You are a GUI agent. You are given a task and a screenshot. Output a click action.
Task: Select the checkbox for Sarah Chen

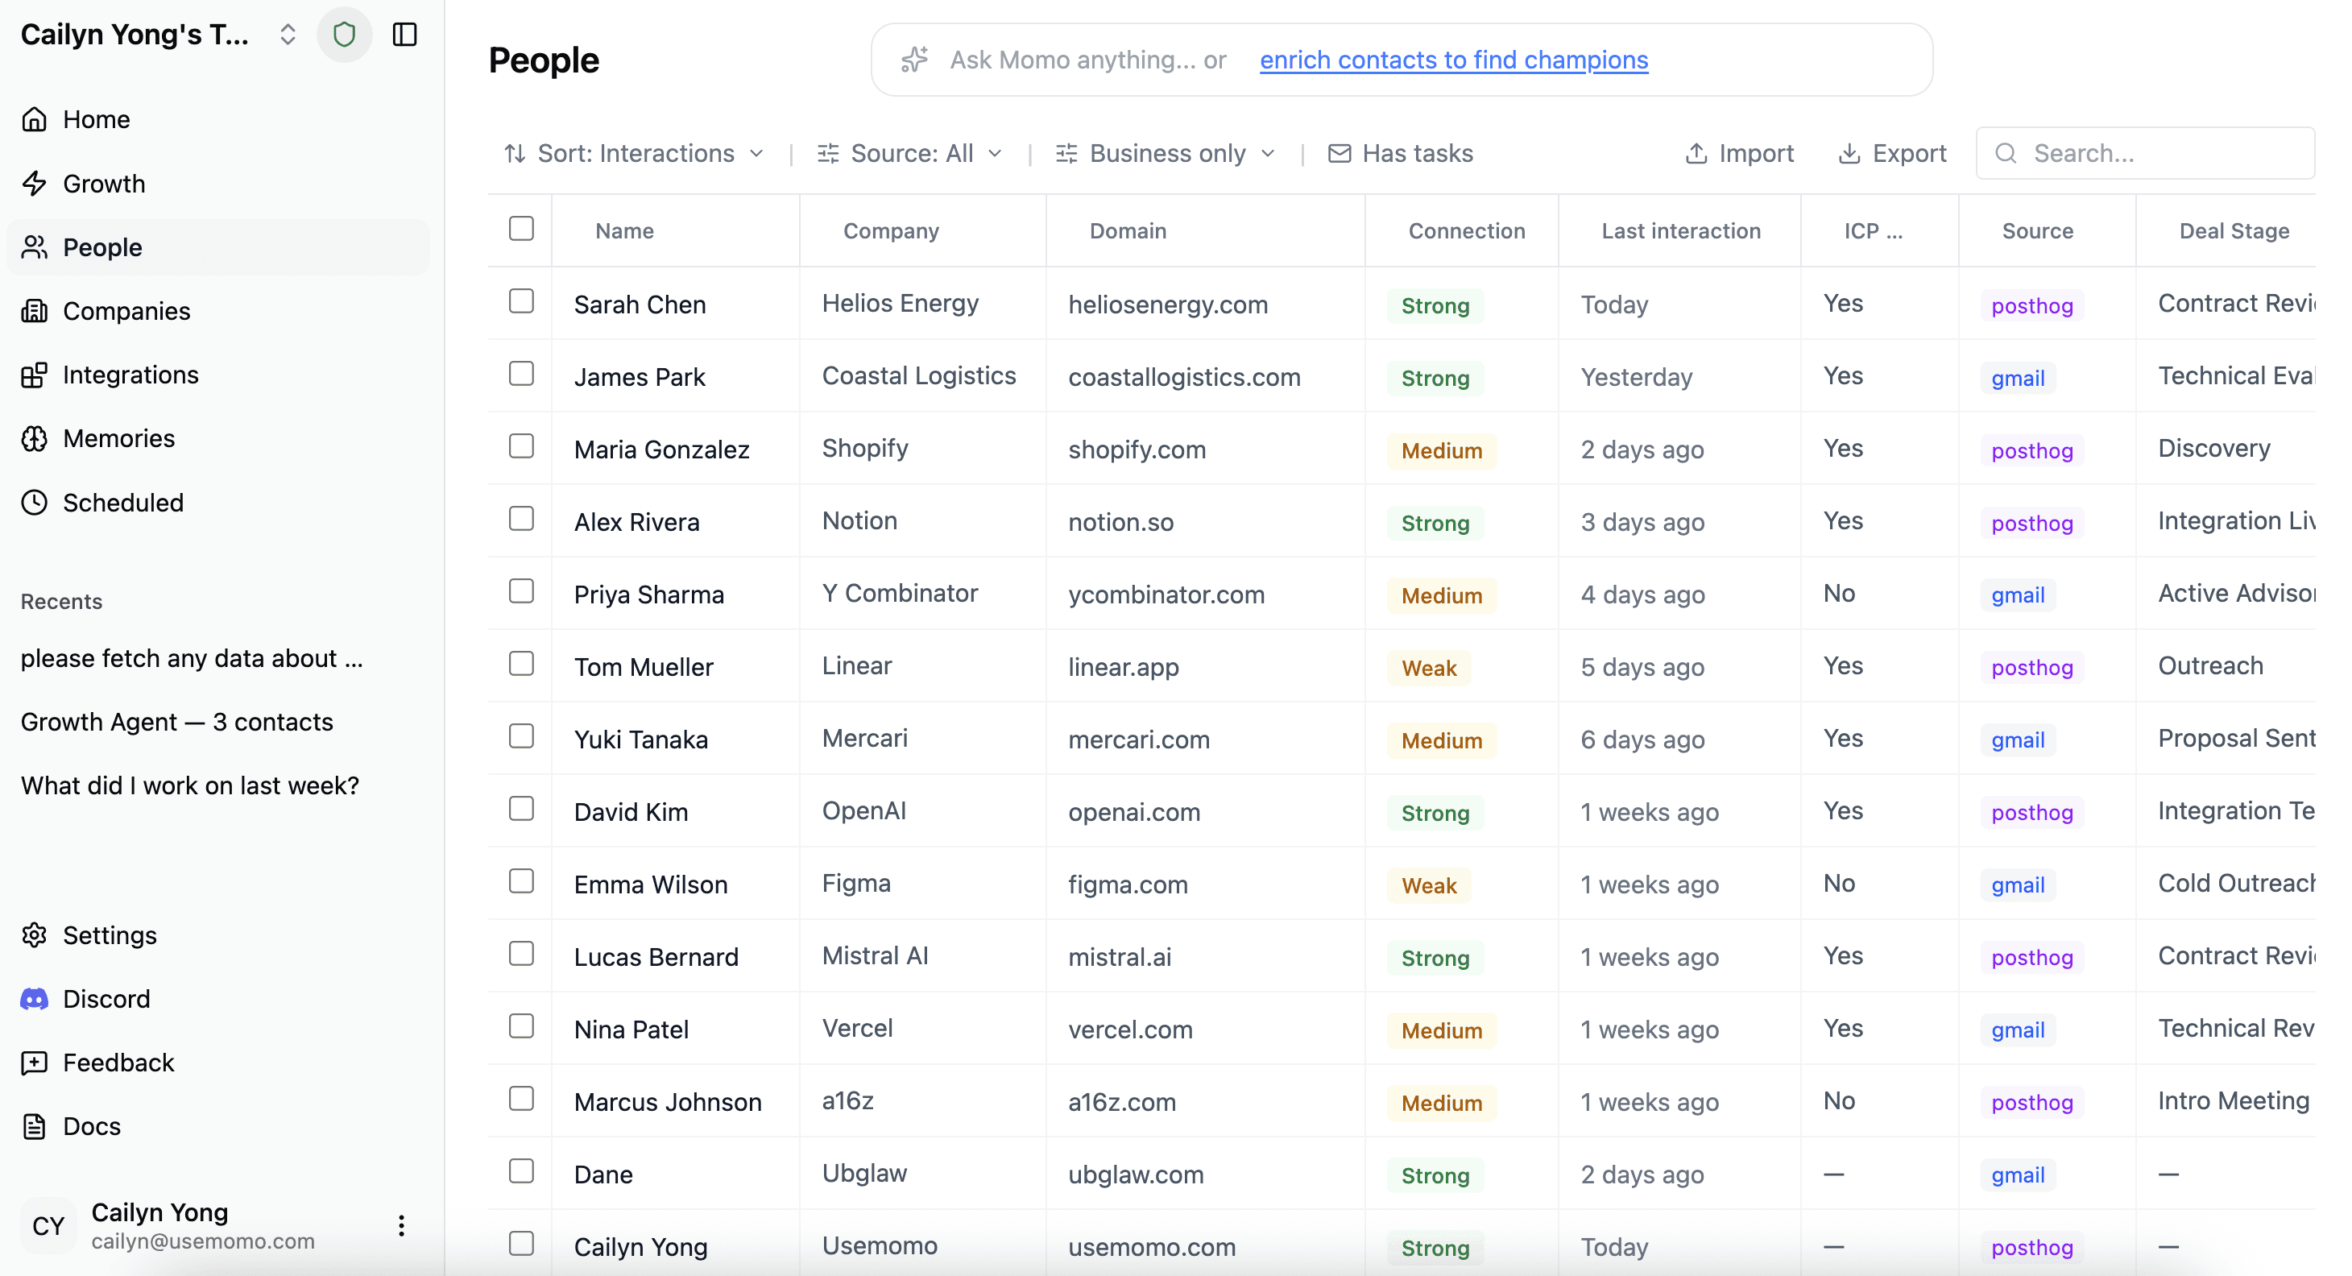pos(520,301)
